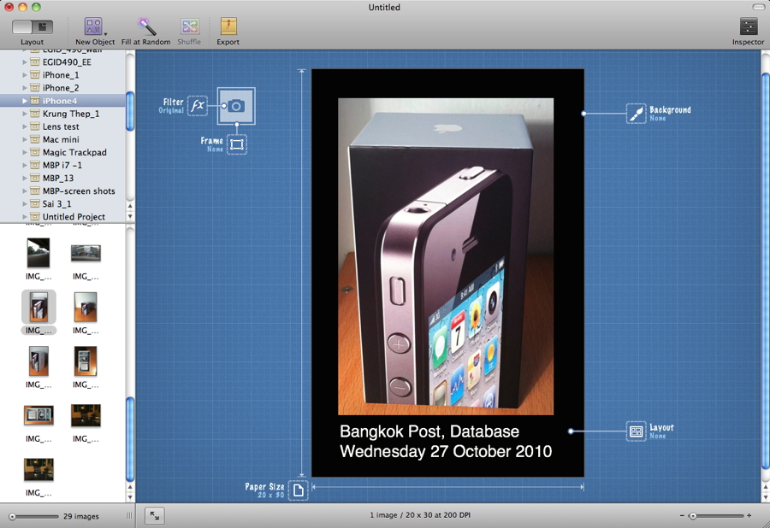770x528 pixels.
Task: Click the iPhone_2 folder icon
Action: (x=35, y=88)
